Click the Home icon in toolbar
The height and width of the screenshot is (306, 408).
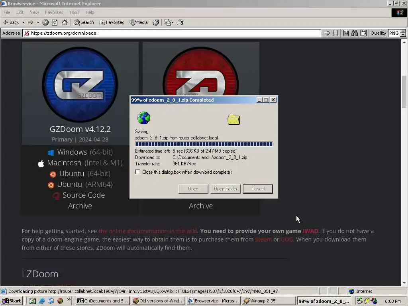(x=65, y=22)
